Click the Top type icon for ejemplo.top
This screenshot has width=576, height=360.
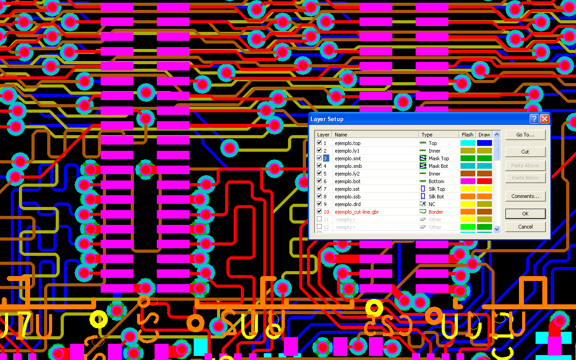point(422,143)
